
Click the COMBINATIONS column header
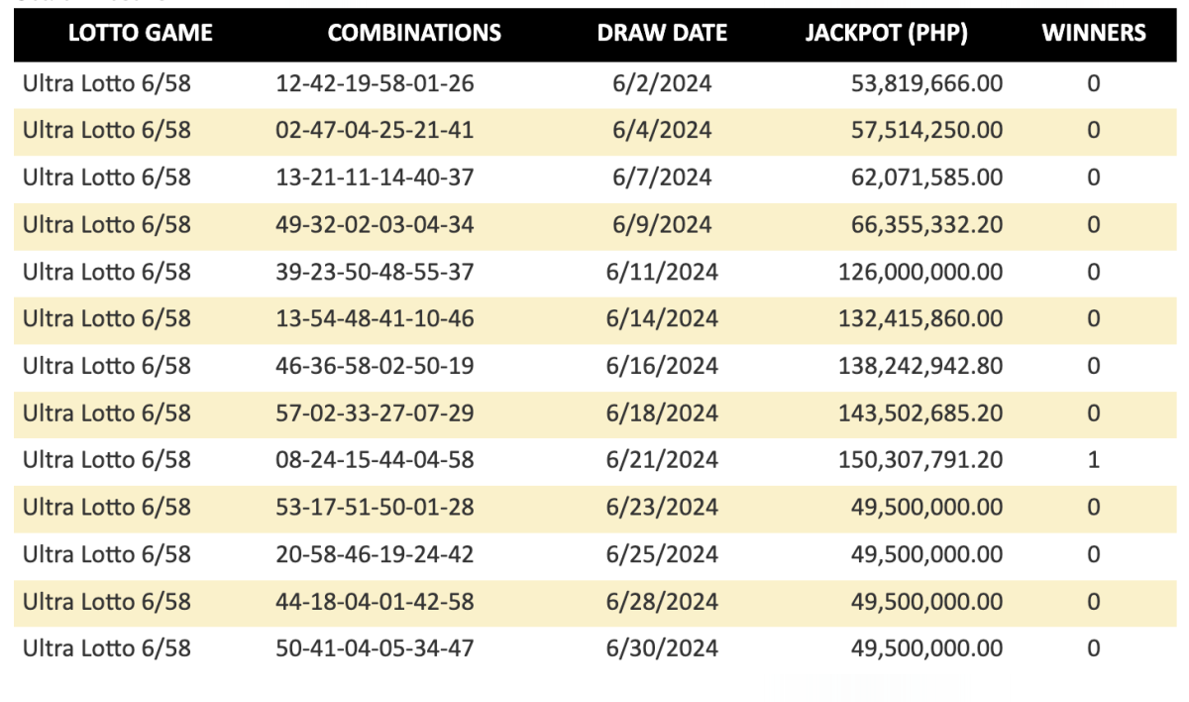tap(414, 33)
